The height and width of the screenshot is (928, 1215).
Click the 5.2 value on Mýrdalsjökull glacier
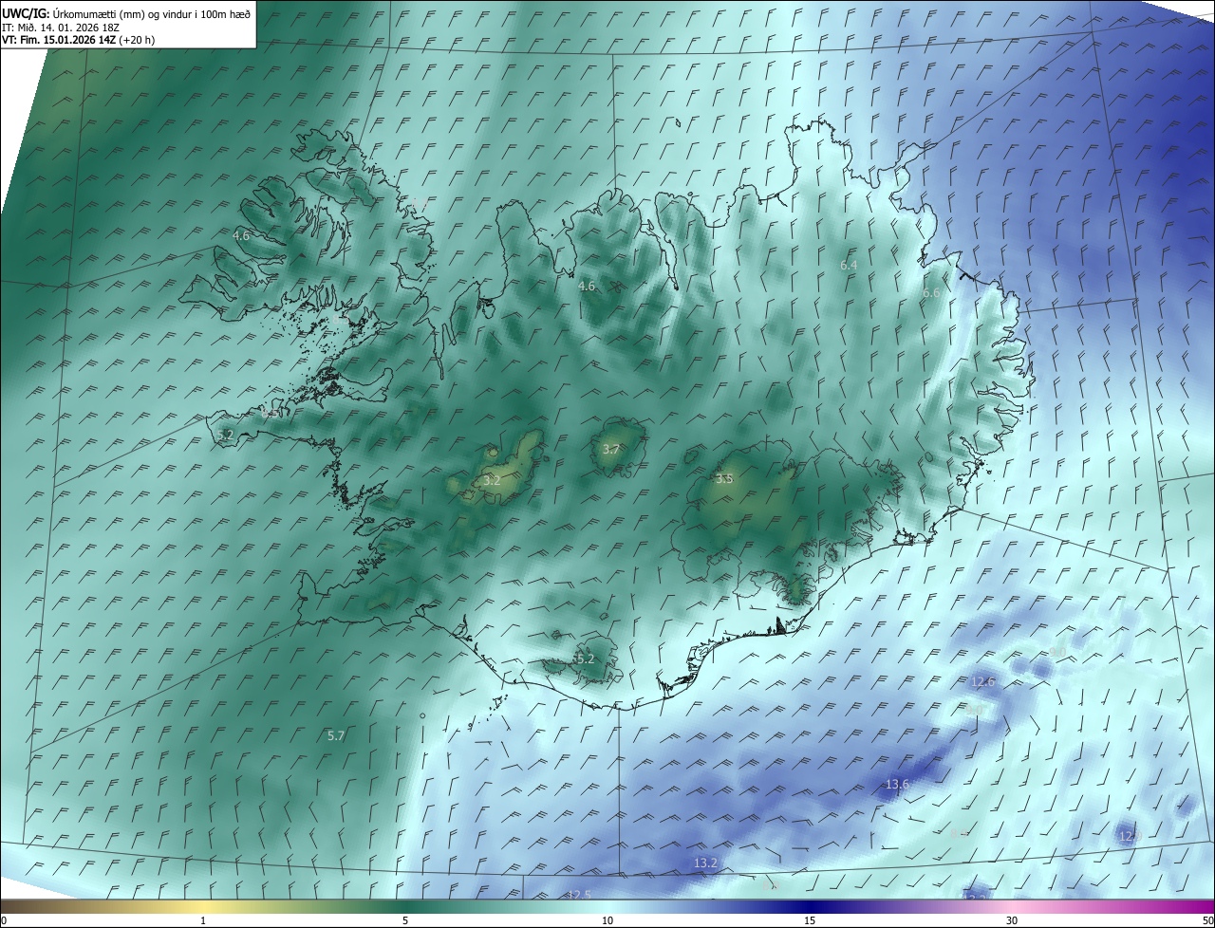(585, 659)
